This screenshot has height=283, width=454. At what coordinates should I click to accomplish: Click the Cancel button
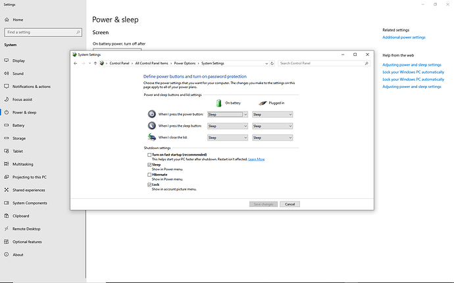(290, 204)
